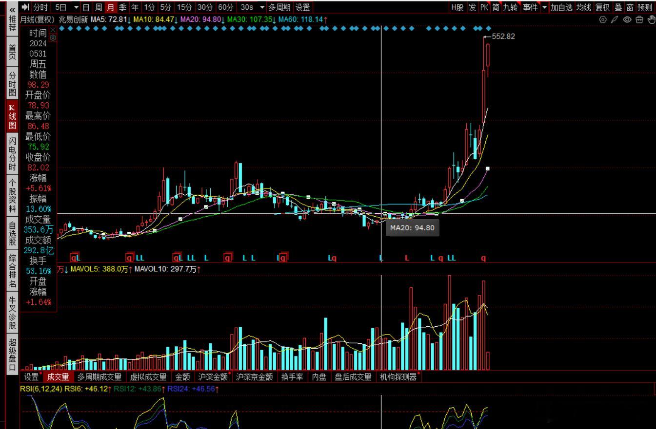
Task: Open top toolbar 设置 button
Action: pyautogui.click(x=302, y=7)
